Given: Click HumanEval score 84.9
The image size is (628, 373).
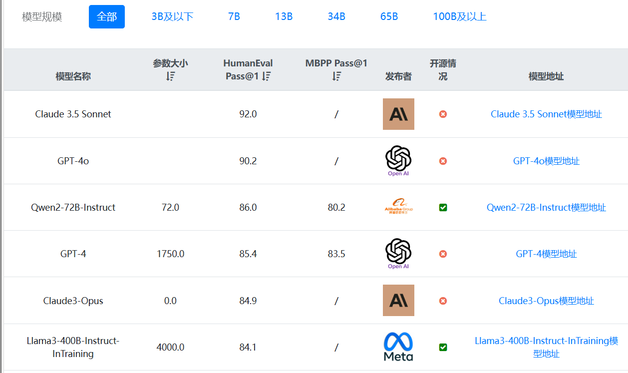Looking at the screenshot, I should 248,301.
